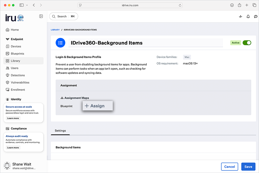Screen dimensions: 259x173
Task: Open Enrollment page
Action: point(23,90)
